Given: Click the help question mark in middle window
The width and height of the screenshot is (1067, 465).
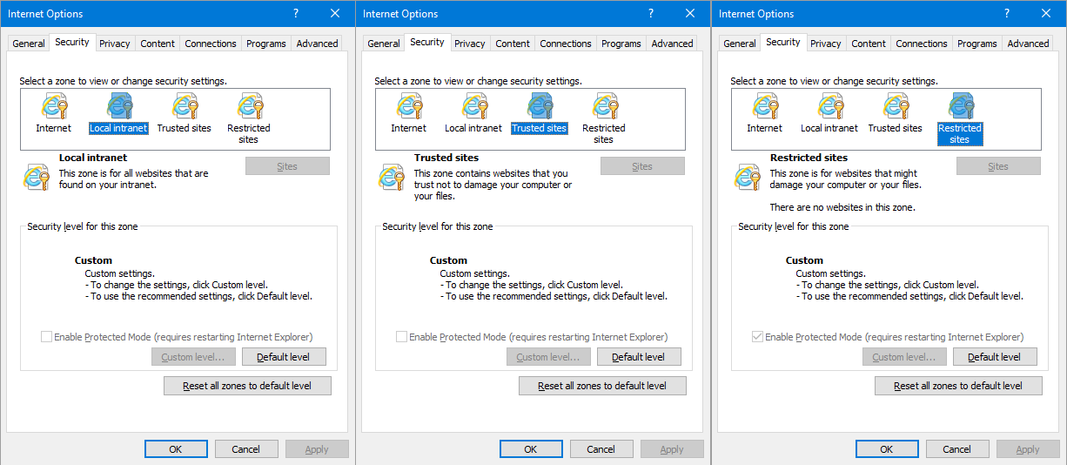Looking at the screenshot, I should pos(651,13).
